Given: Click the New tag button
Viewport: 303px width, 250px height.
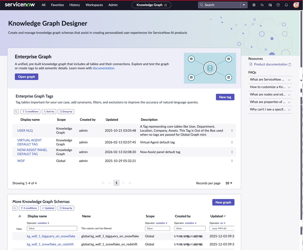Looking at the screenshot, I should [x=225, y=97].
